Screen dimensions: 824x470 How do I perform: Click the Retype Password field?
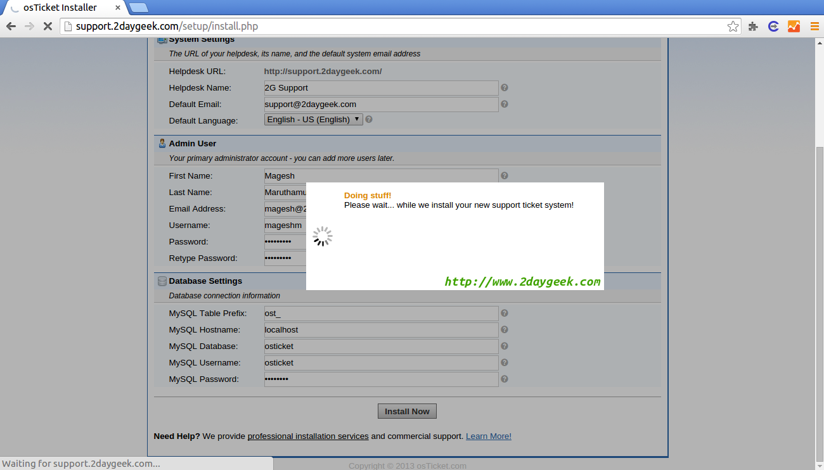tap(285, 258)
